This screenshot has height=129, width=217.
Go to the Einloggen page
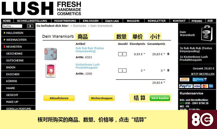[91, 21]
